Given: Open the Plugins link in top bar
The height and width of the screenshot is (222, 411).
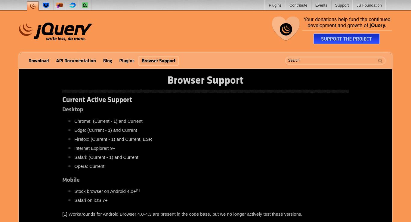Looking at the screenshot, I should [x=275, y=5].
